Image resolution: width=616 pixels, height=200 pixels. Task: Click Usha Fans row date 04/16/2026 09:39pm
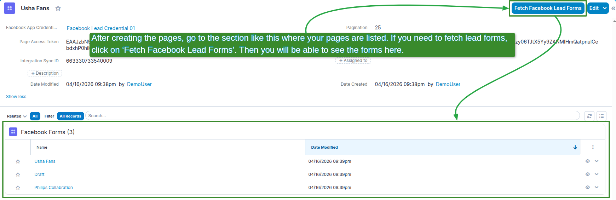click(330, 161)
